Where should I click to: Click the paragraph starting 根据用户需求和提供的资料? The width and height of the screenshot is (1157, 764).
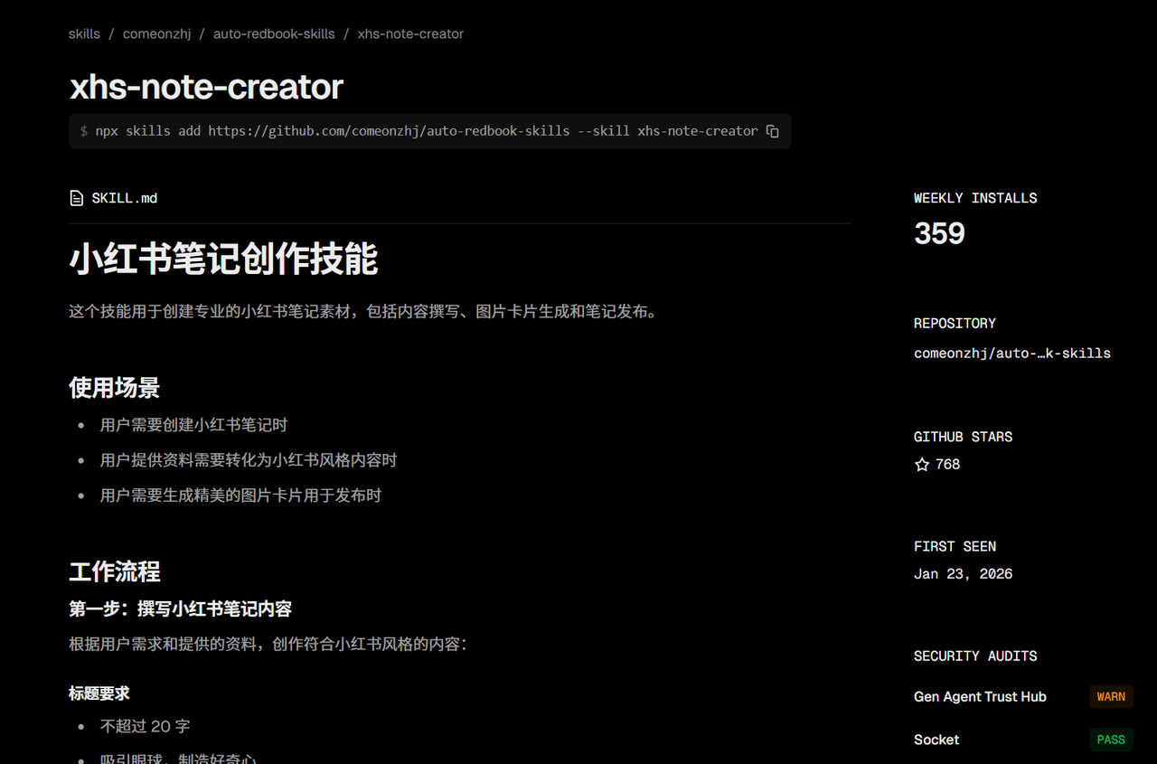[268, 645]
